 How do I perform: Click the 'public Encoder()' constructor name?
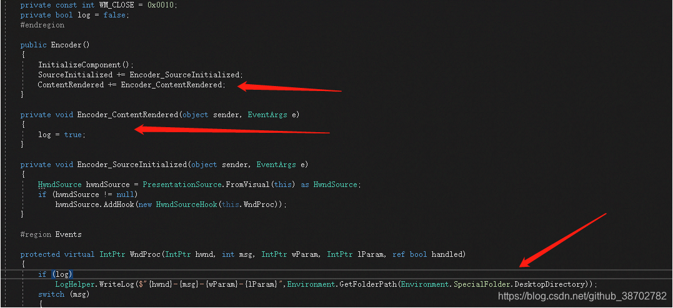point(66,44)
